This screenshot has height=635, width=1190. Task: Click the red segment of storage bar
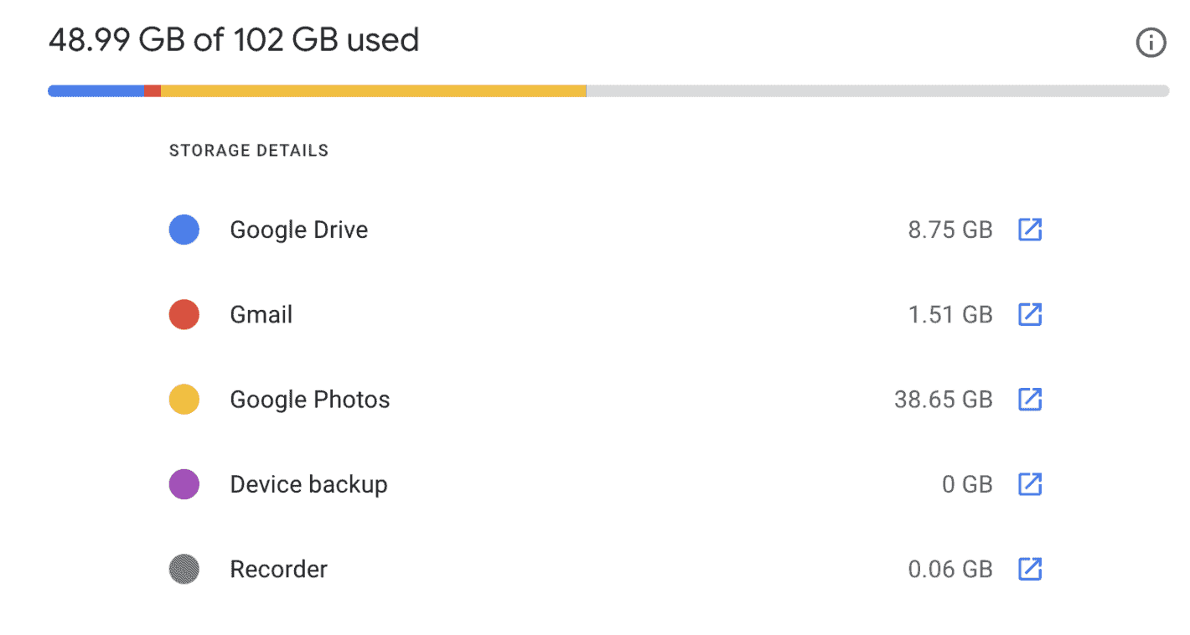coord(152,90)
